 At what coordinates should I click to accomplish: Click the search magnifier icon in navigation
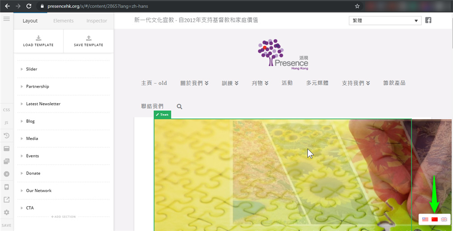click(179, 106)
